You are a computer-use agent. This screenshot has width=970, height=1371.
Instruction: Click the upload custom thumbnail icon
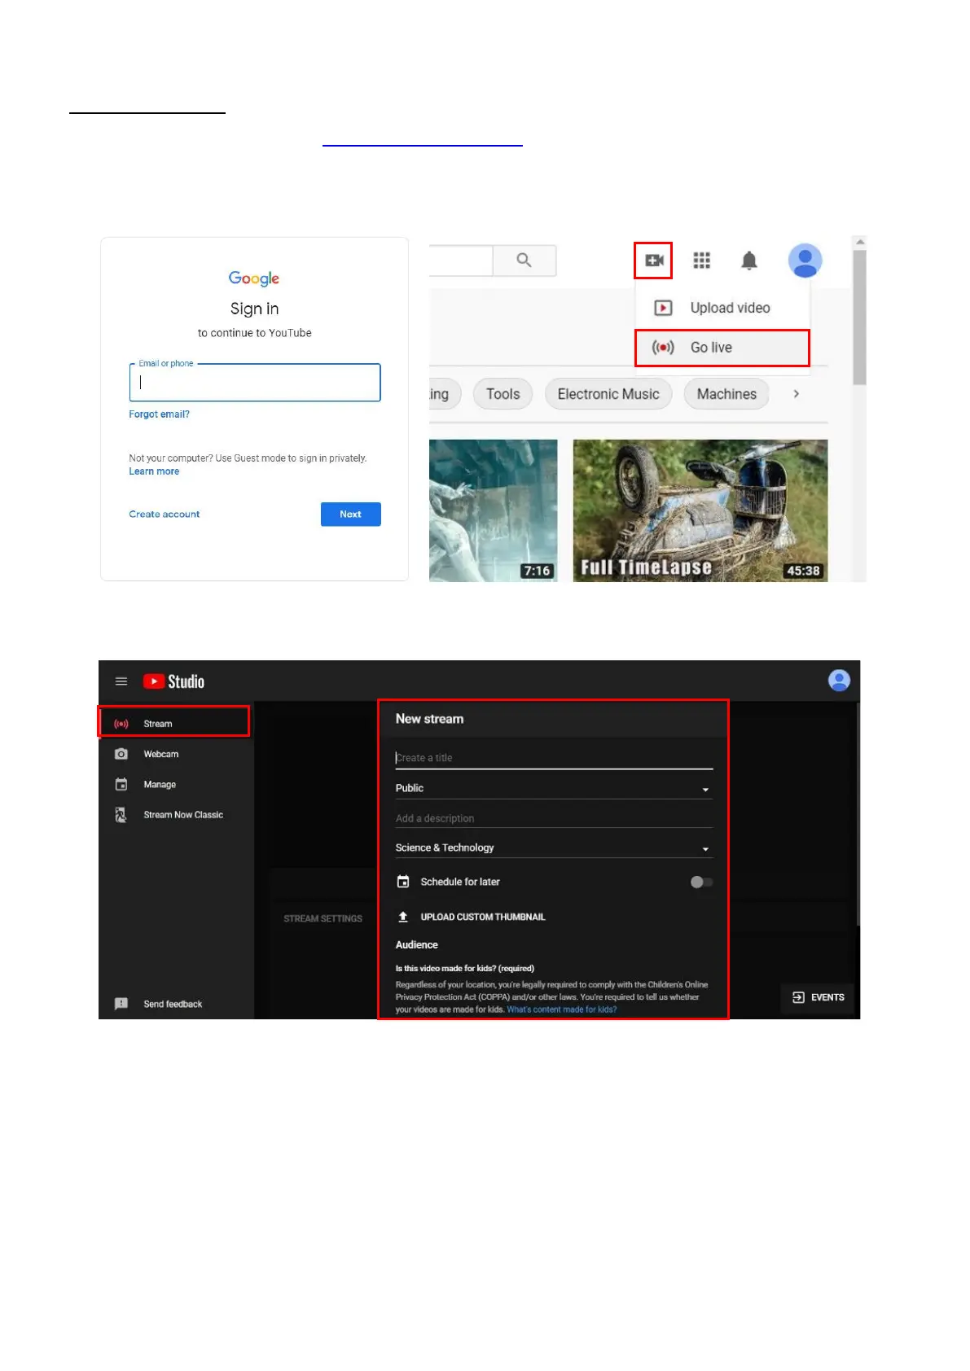pos(403,917)
